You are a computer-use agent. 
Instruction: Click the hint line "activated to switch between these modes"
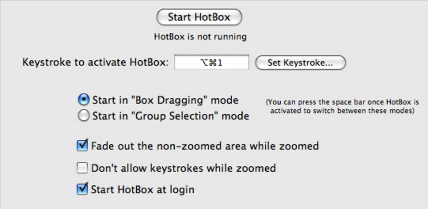click(x=342, y=111)
